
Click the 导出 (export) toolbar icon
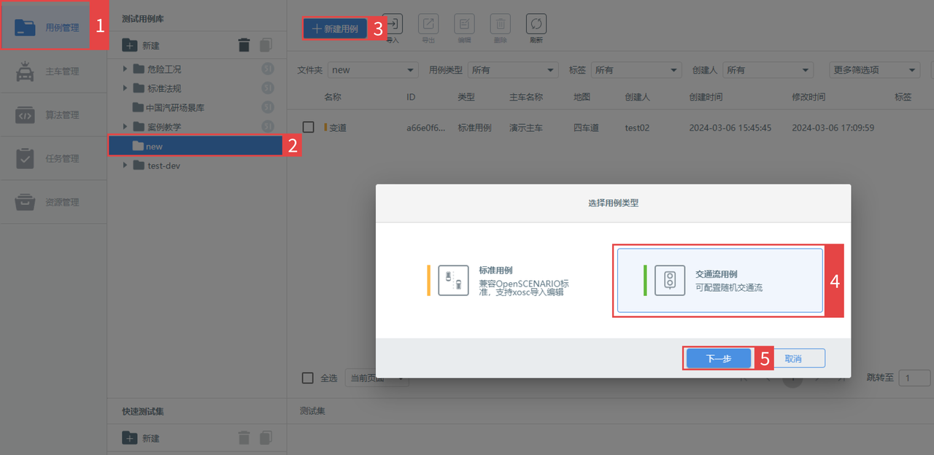coord(428,25)
